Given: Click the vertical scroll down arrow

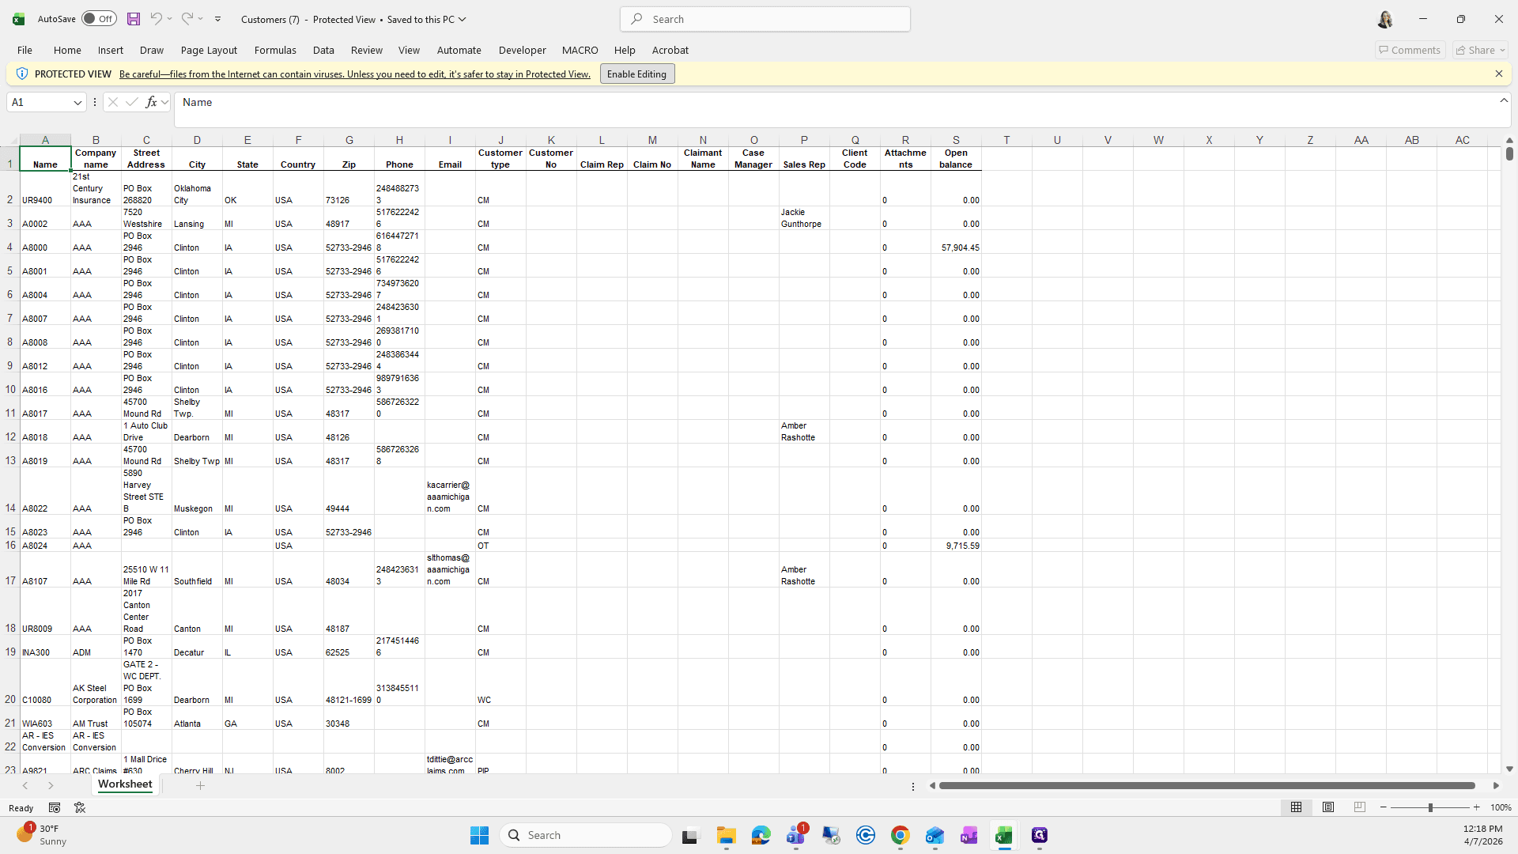Looking at the screenshot, I should click(1509, 769).
